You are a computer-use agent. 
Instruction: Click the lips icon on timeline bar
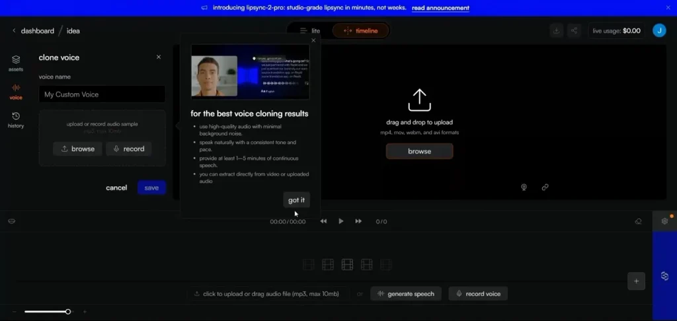click(x=12, y=221)
